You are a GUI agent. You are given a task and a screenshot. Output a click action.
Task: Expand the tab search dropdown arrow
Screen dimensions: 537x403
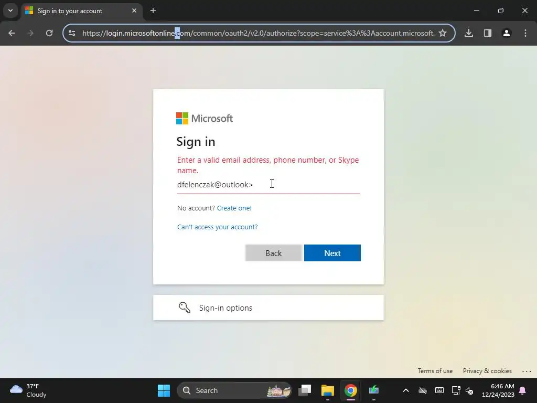coord(10,10)
